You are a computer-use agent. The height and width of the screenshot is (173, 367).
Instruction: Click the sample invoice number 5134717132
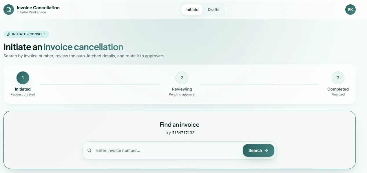click(x=183, y=133)
